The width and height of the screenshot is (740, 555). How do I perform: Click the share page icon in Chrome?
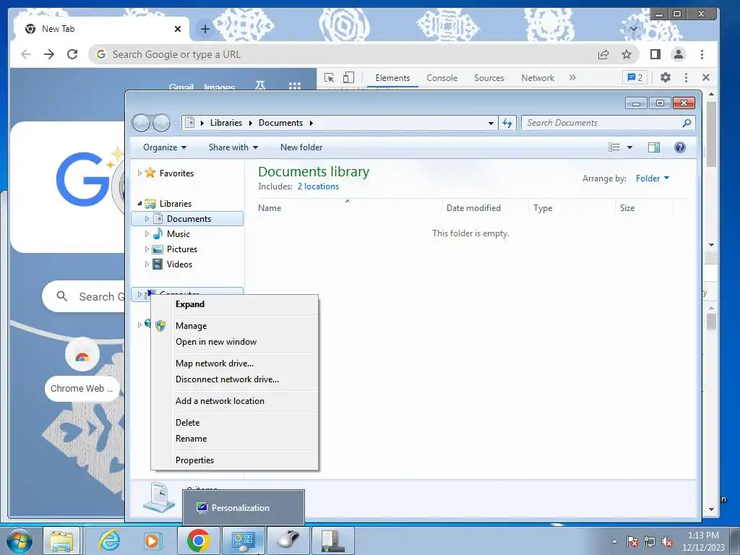pyautogui.click(x=603, y=54)
